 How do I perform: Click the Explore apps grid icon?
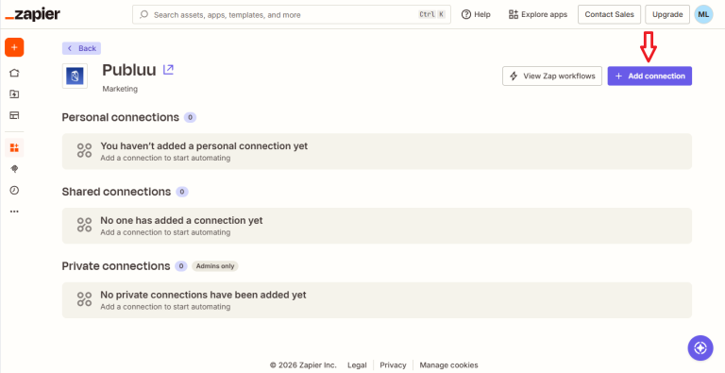click(514, 14)
